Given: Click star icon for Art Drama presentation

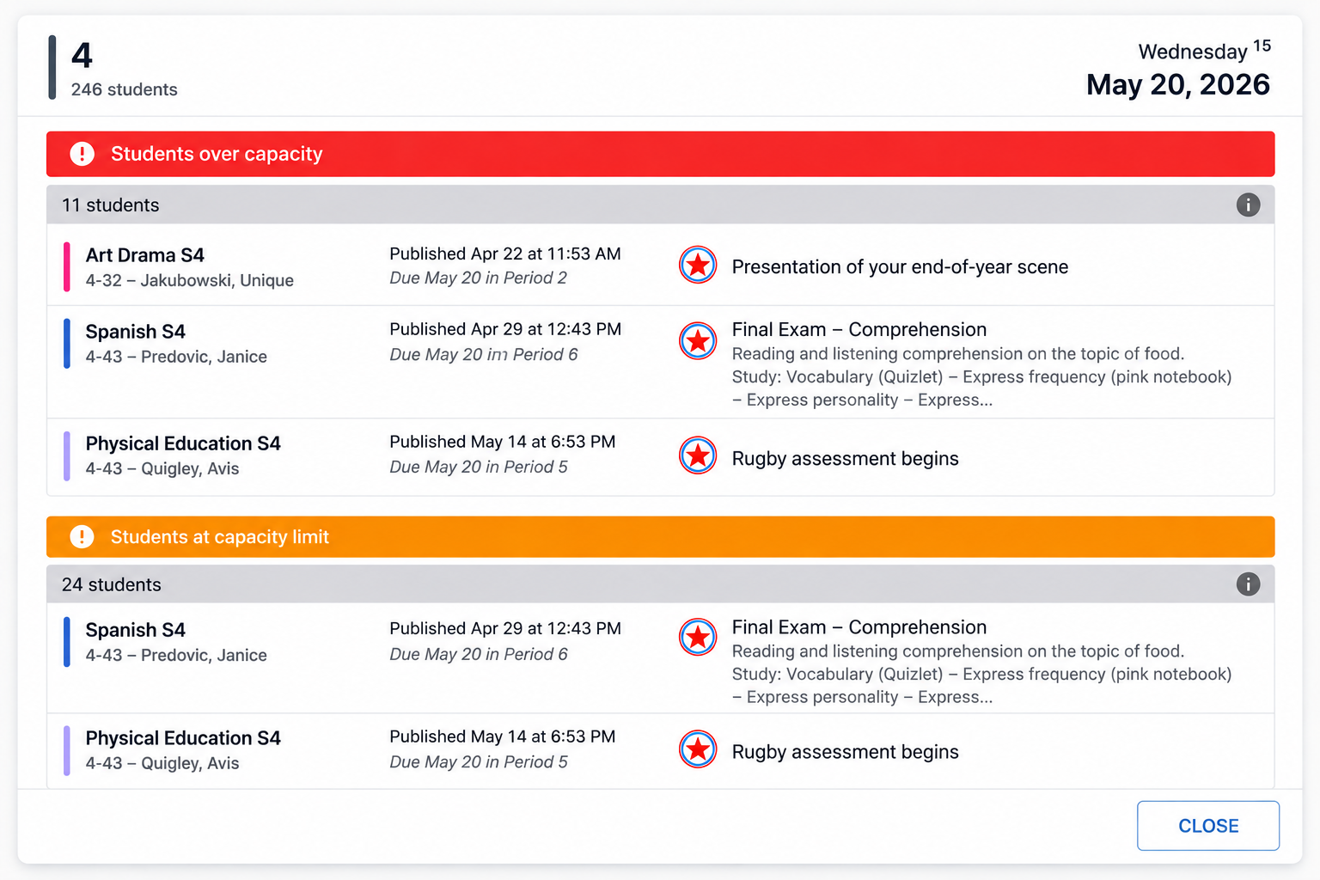Looking at the screenshot, I should 698,265.
